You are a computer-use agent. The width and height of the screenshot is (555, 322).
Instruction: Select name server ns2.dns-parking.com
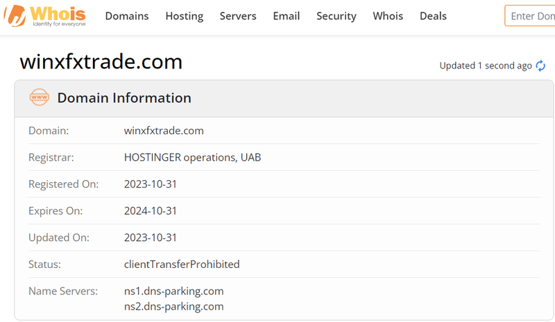coord(174,307)
